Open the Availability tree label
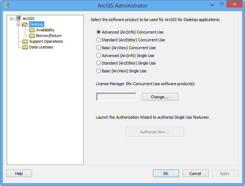Screen dimensions: 245x186 click(45, 30)
